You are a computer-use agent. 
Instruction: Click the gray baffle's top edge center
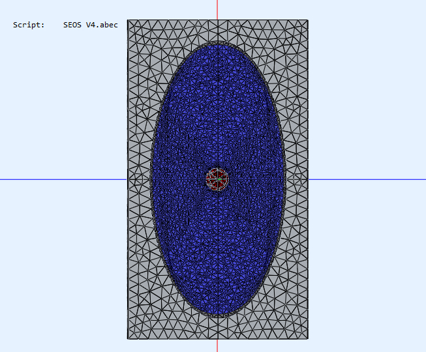(217, 20)
